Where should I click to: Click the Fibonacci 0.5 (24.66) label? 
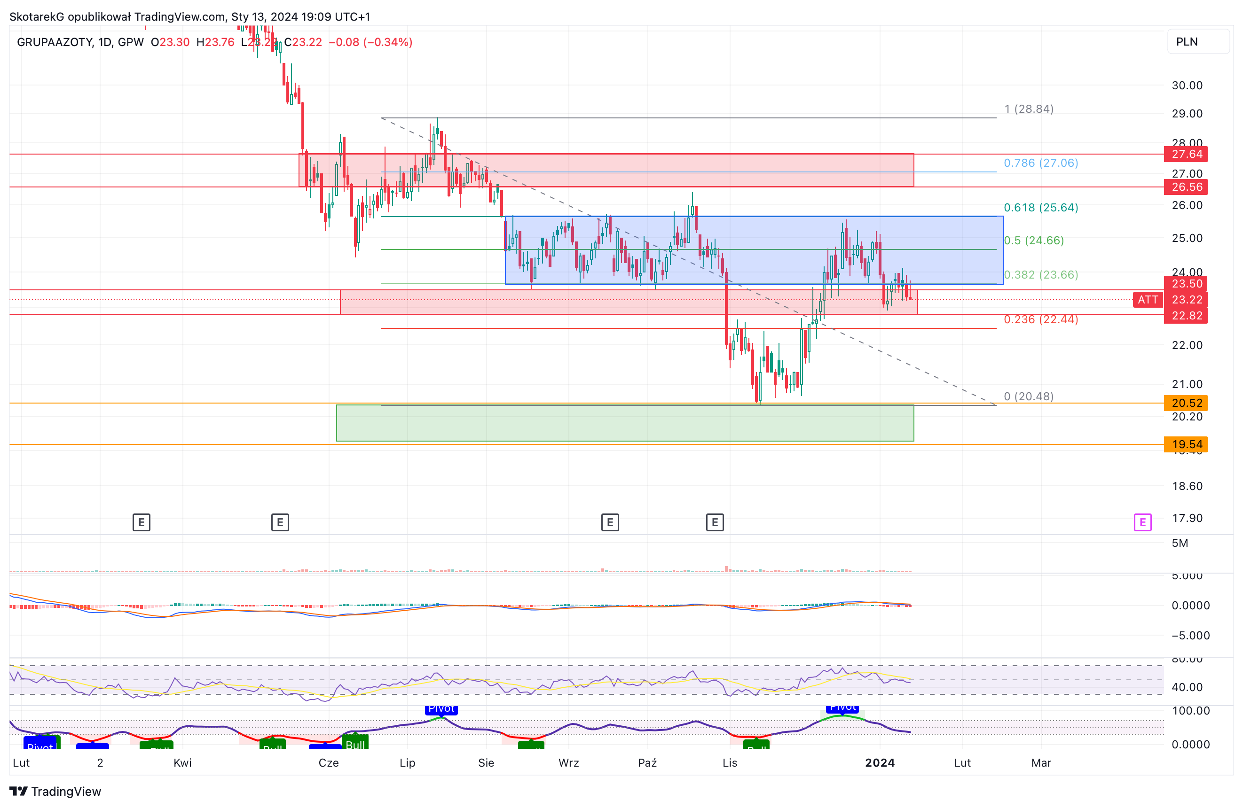click(x=1034, y=240)
